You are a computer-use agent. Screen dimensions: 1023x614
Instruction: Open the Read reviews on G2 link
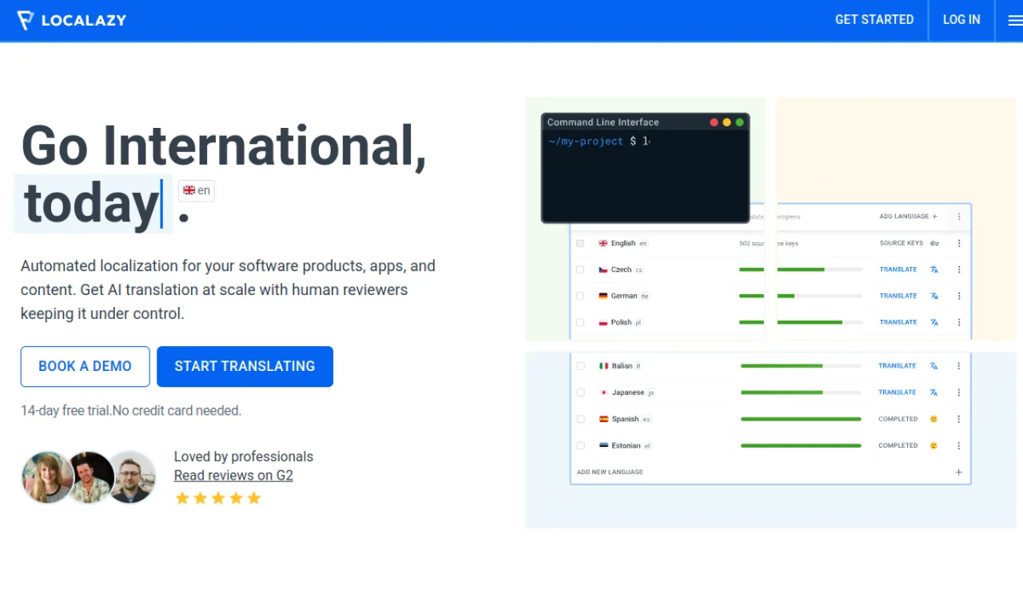click(x=233, y=475)
